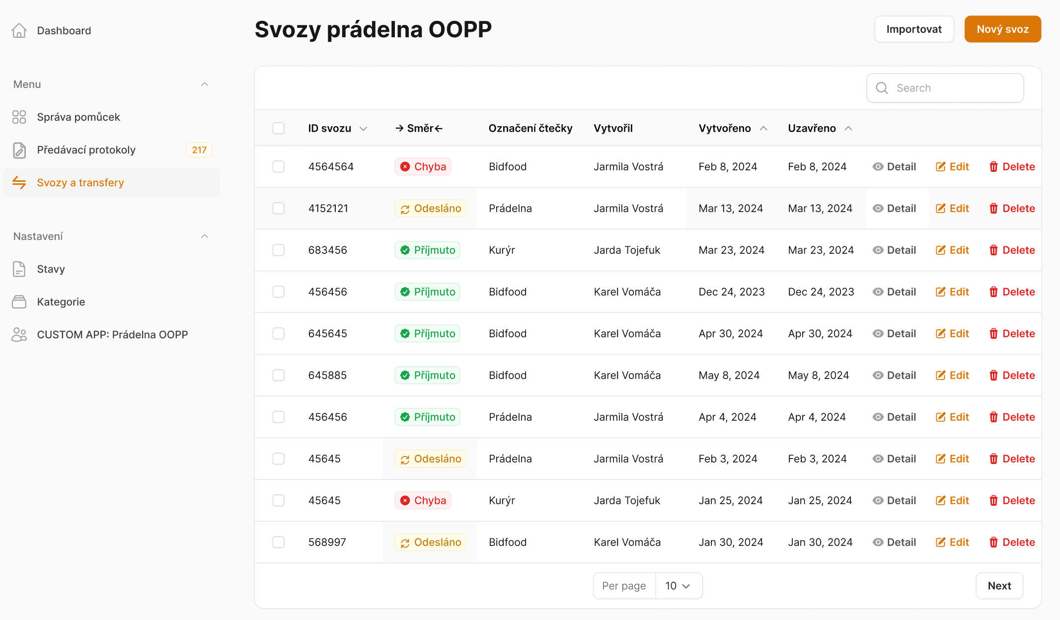Click trash icon in row 645885
The image size is (1060, 620).
993,375
